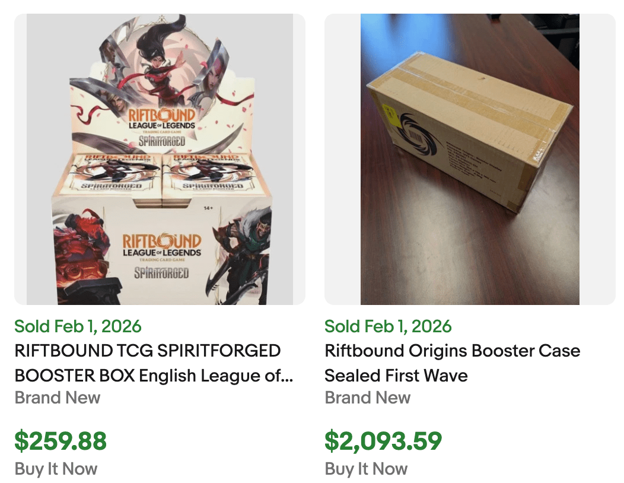Click Sealed First Wave in the title

point(396,375)
